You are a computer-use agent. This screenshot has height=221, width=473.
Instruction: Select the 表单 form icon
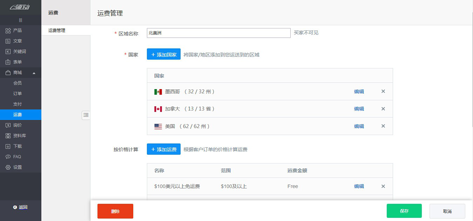(8, 62)
